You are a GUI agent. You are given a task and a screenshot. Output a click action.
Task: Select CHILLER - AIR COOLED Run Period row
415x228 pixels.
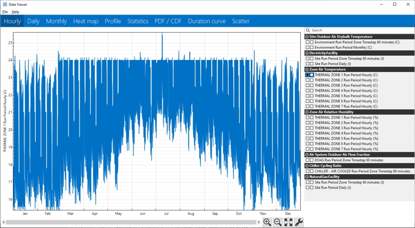(x=362, y=171)
